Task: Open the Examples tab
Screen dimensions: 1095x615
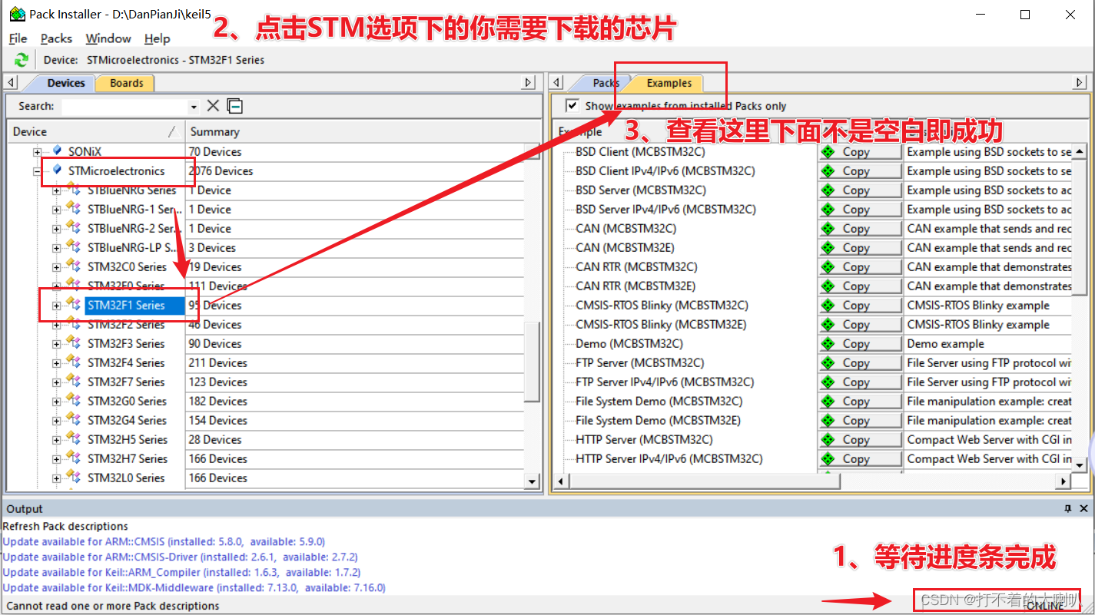Action: click(x=669, y=83)
